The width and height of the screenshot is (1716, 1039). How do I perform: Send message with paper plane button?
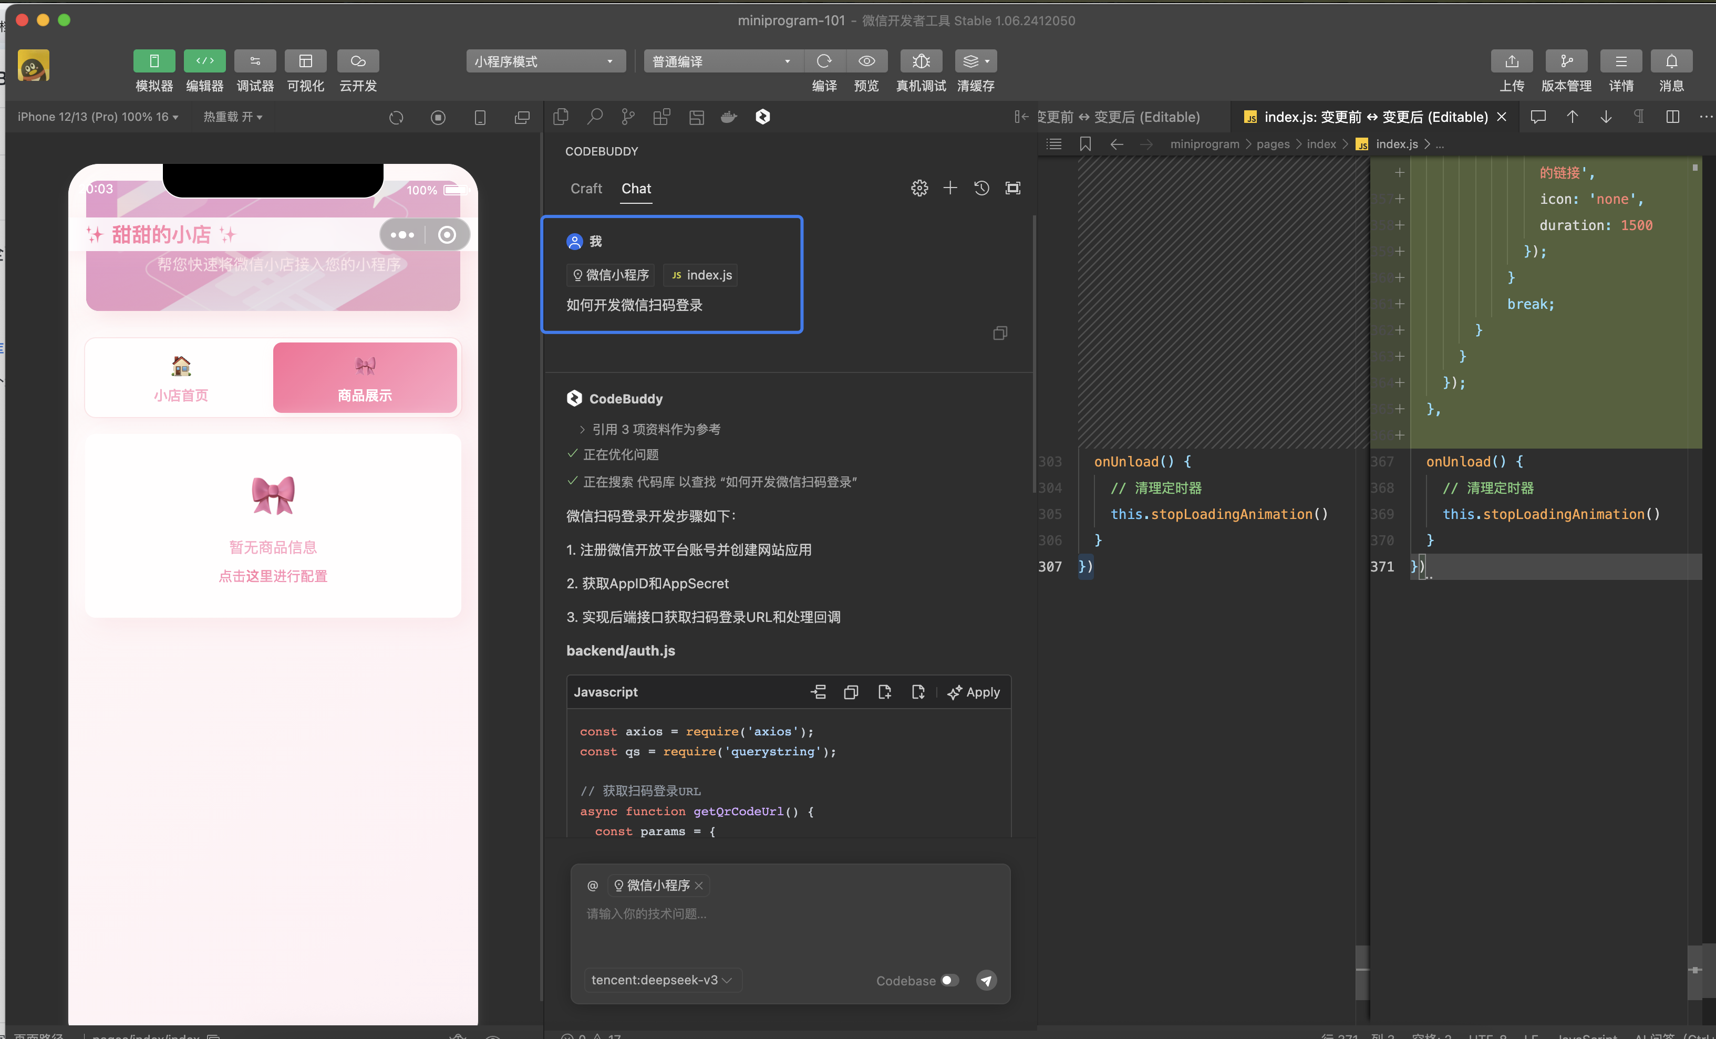click(x=986, y=981)
